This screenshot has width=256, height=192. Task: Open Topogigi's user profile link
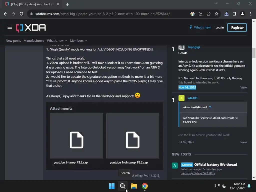click(x=193, y=47)
